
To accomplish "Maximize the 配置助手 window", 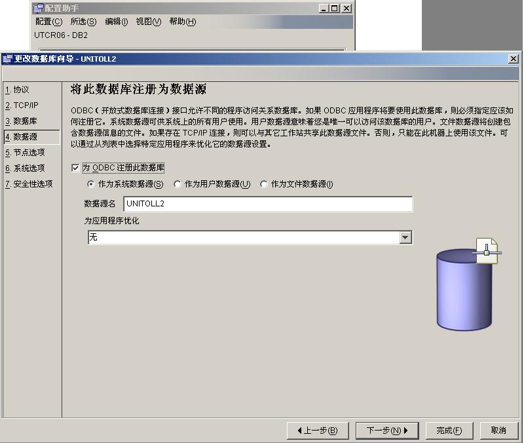I will 335,9.
